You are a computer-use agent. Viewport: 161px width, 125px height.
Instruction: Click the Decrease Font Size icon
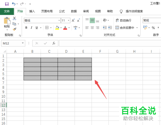(79, 20)
